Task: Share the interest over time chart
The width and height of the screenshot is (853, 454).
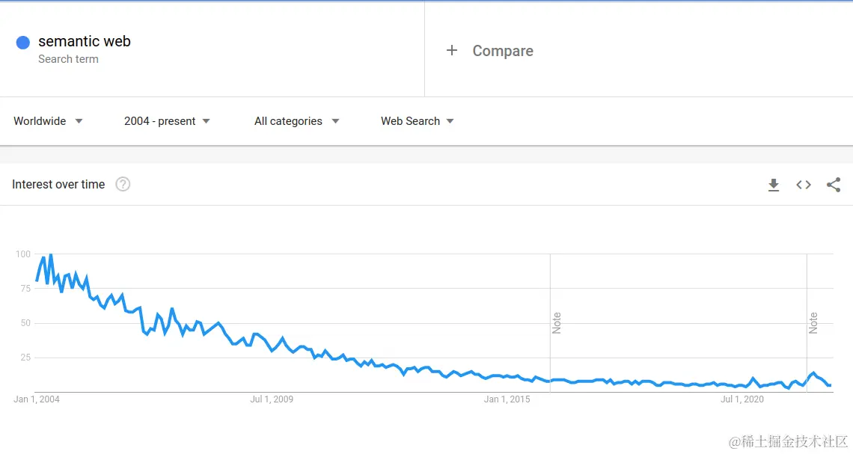Action: click(834, 185)
